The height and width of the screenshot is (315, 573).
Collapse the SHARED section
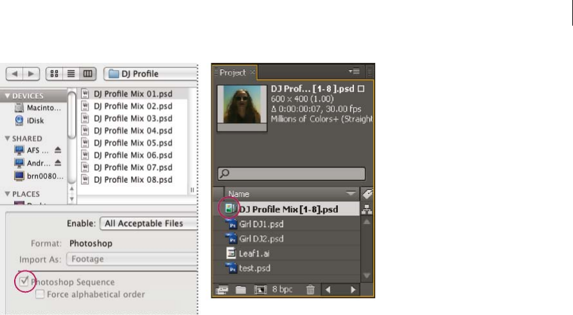tap(7, 139)
